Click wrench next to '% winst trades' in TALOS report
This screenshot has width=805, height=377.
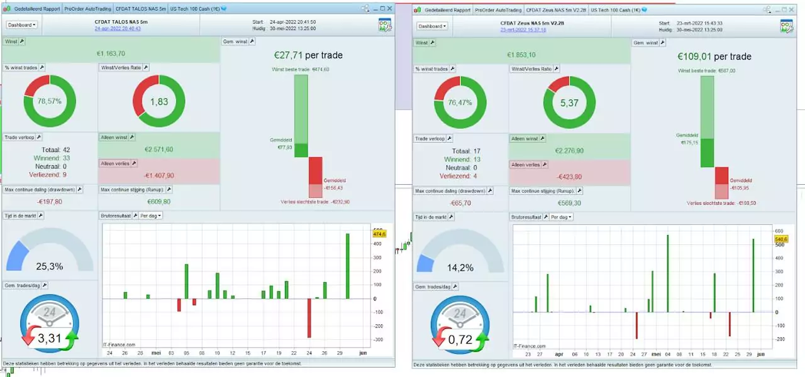[42, 67]
